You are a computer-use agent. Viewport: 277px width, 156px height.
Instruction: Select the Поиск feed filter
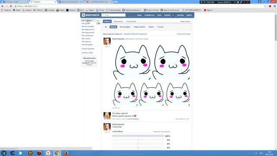point(151,27)
